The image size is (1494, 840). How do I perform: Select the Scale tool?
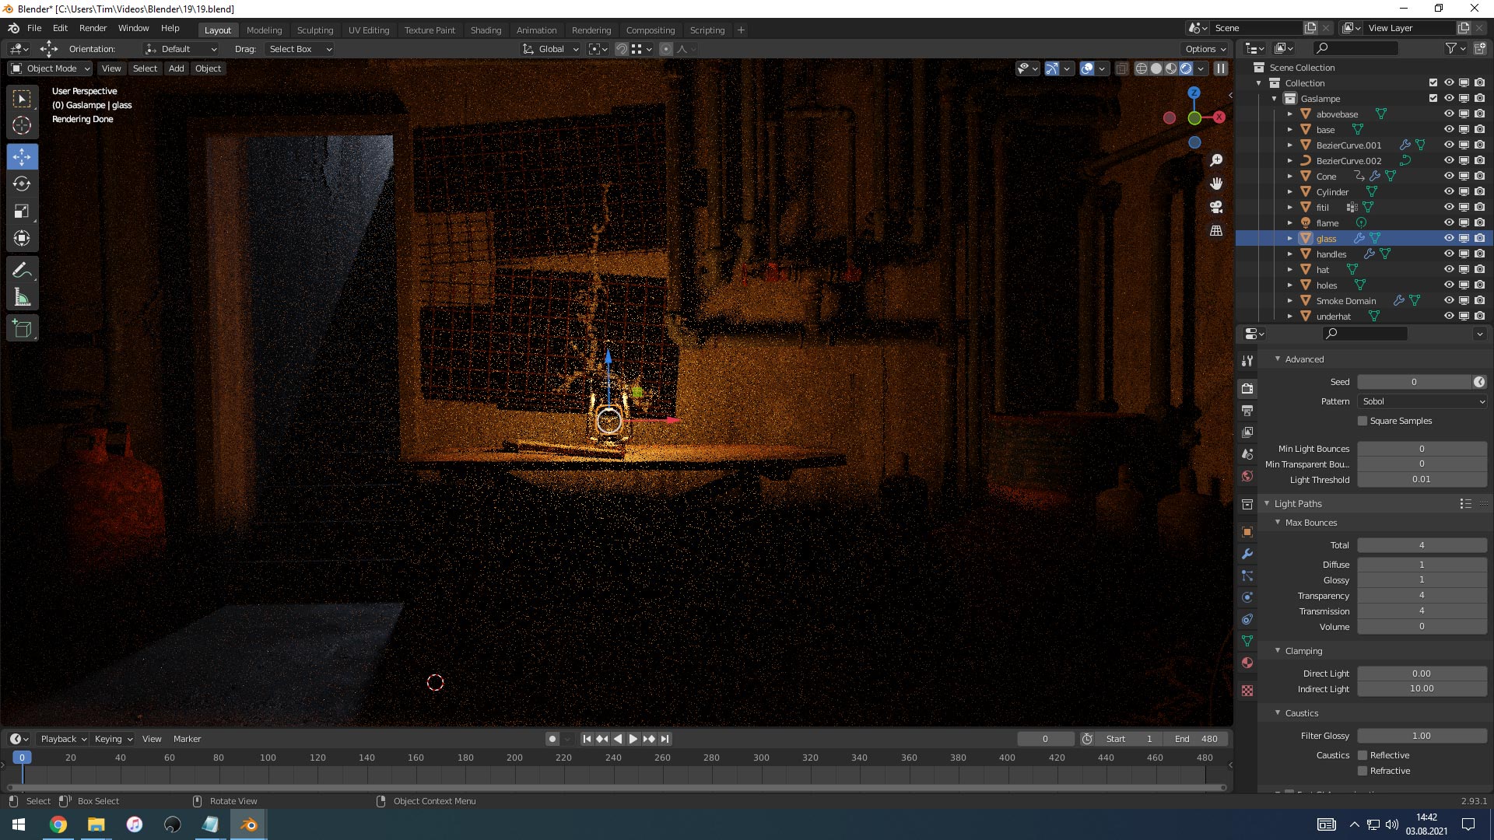(x=22, y=211)
